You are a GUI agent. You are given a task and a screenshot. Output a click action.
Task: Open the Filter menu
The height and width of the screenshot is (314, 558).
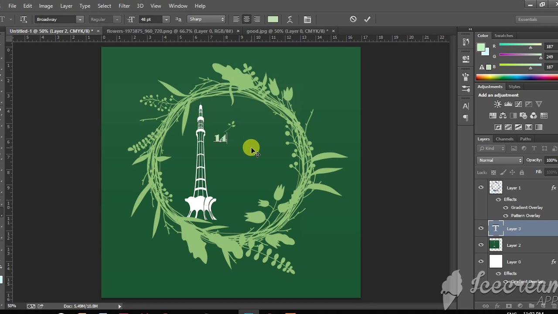(124, 6)
